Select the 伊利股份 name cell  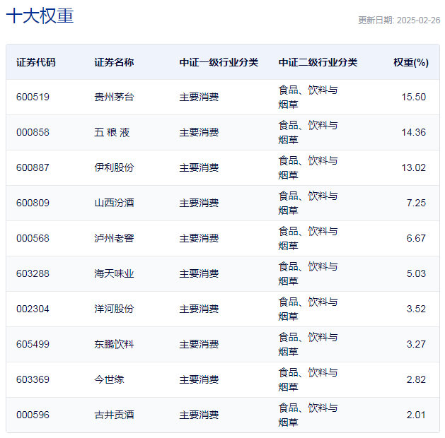114,167
